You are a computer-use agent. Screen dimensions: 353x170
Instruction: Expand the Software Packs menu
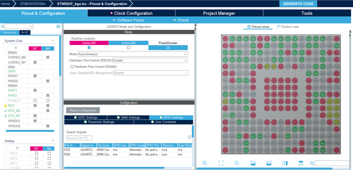coord(128,20)
